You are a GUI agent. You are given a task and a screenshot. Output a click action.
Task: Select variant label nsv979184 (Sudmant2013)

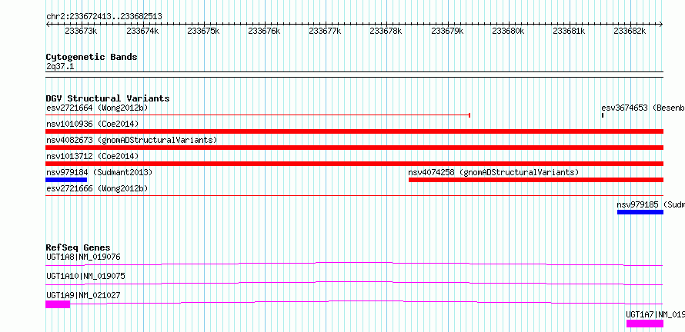point(99,172)
